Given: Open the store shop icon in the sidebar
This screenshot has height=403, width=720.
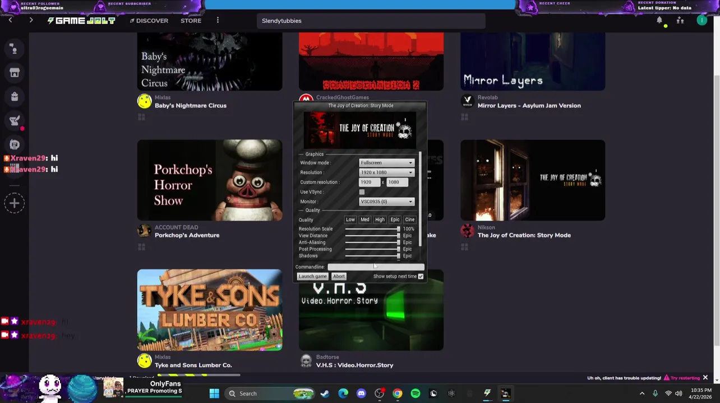Looking at the screenshot, I should pos(15,73).
